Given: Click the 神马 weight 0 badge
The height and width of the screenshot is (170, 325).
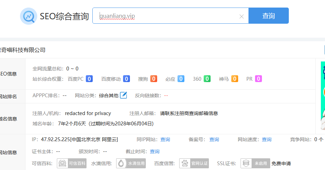Looking at the screenshot, I should click(x=234, y=79).
